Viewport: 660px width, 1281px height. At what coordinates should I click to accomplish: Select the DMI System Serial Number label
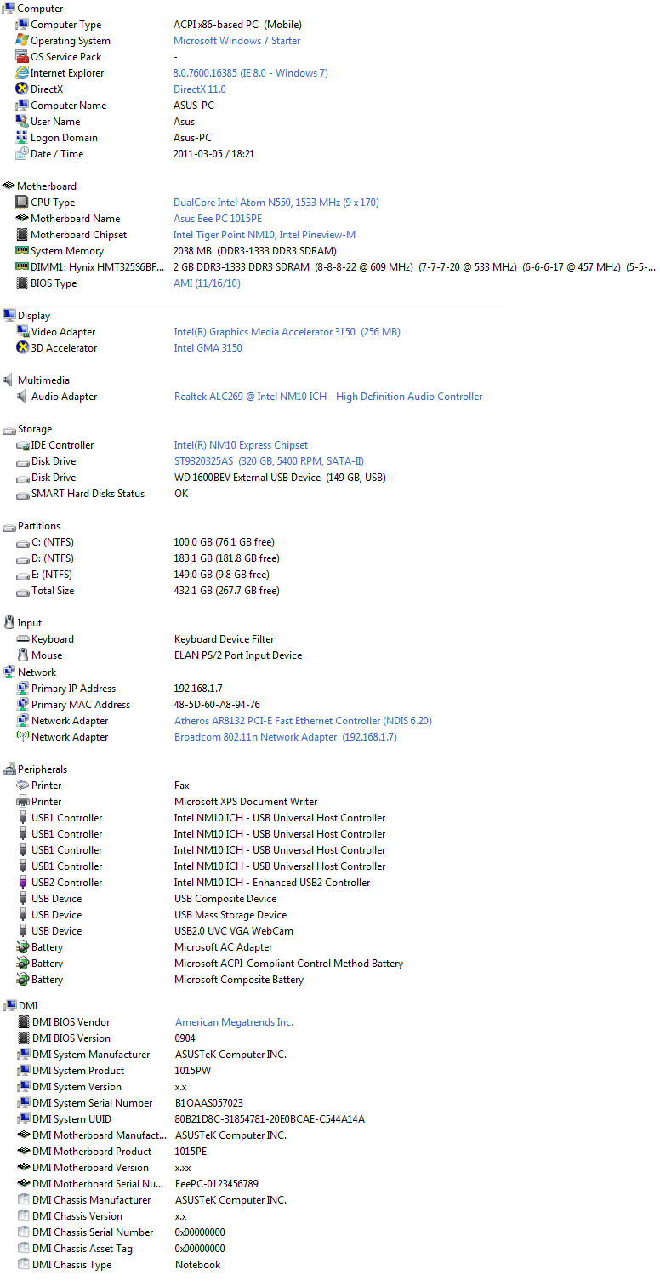(93, 1102)
